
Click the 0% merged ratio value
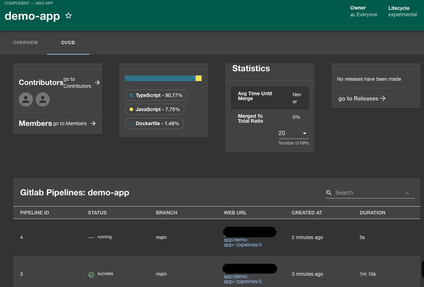(296, 117)
